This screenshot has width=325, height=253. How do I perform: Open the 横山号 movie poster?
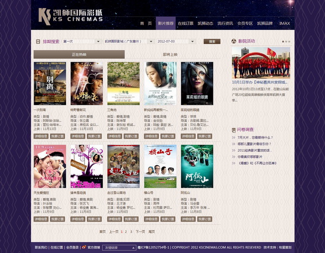160,167
